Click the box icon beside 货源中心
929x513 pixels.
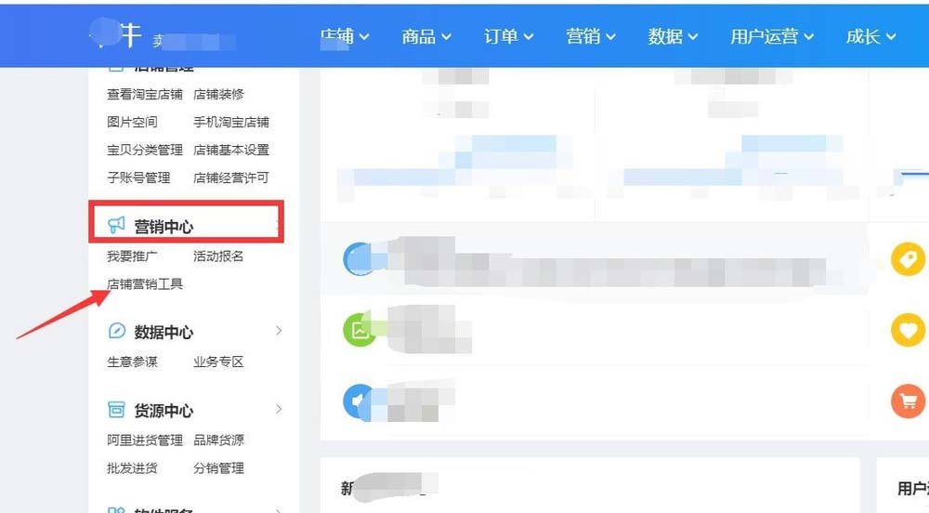pyautogui.click(x=116, y=409)
